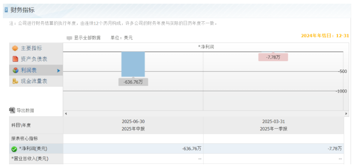Click the 2025-06-30 column header

coord(133,122)
